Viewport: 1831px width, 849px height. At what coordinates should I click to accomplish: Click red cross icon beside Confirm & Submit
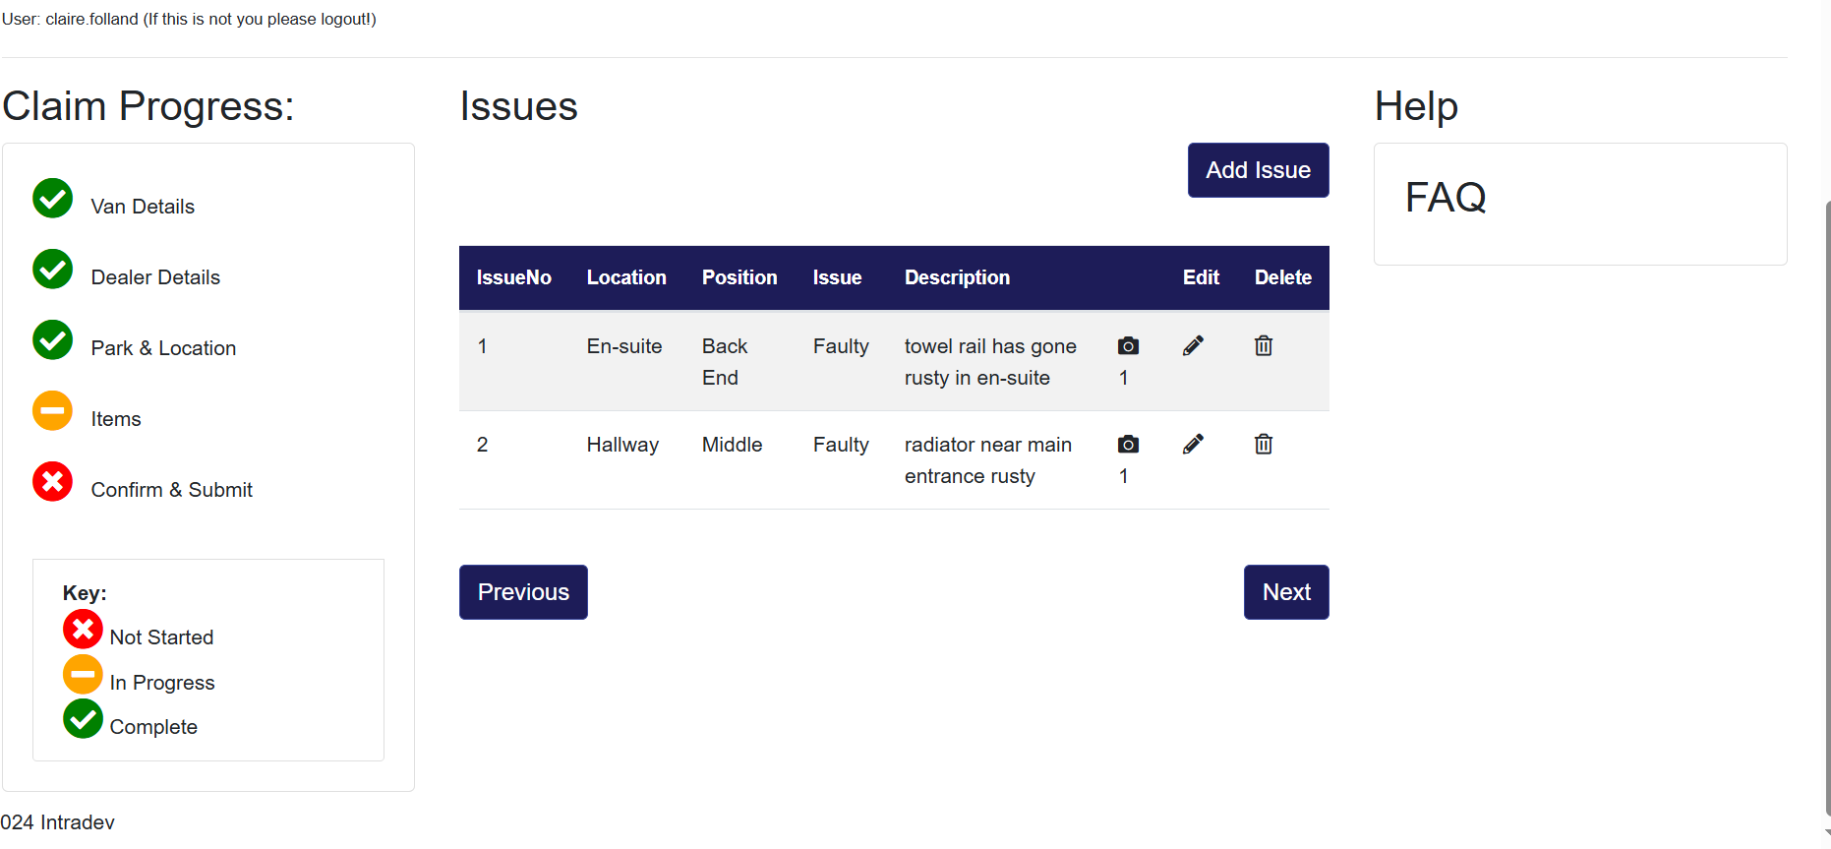pyautogui.click(x=53, y=482)
